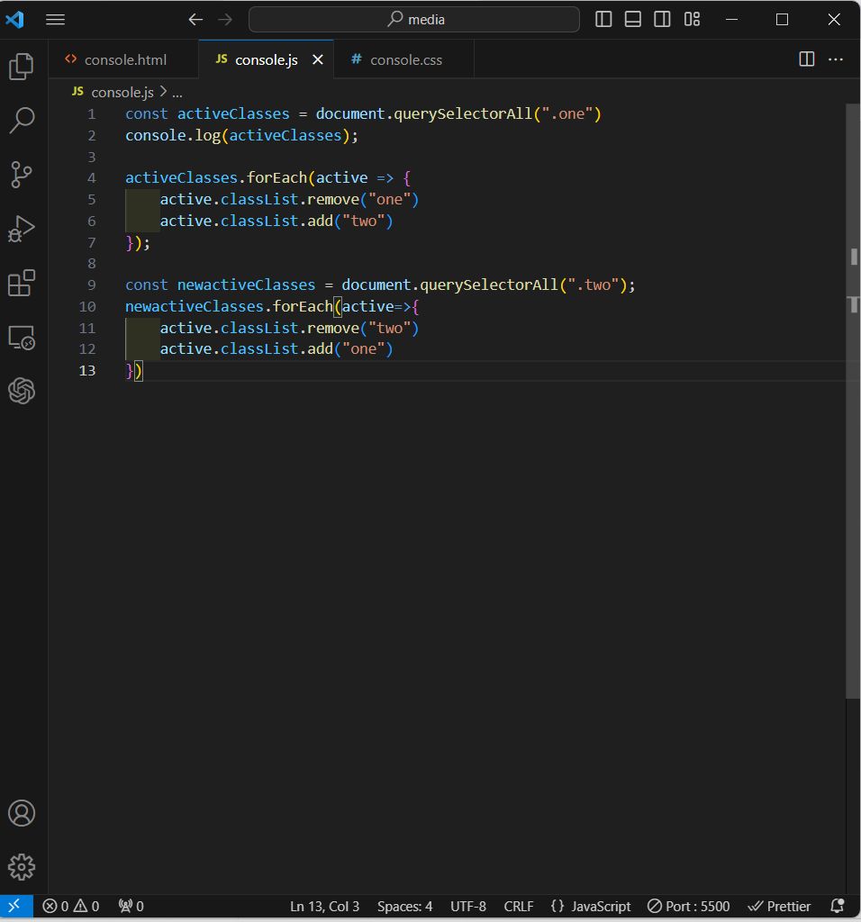Click the media search command box
This screenshot has height=922, width=861.
(x=414, y=19)
